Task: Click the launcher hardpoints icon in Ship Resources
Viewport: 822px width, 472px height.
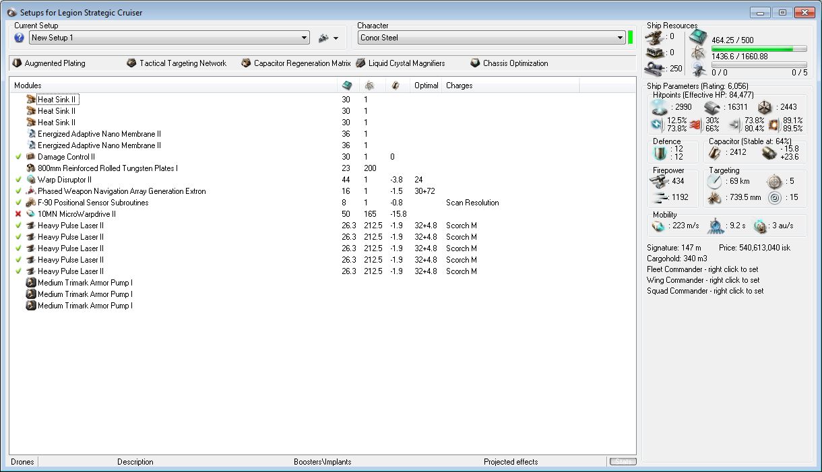Action: coord(654,53)
